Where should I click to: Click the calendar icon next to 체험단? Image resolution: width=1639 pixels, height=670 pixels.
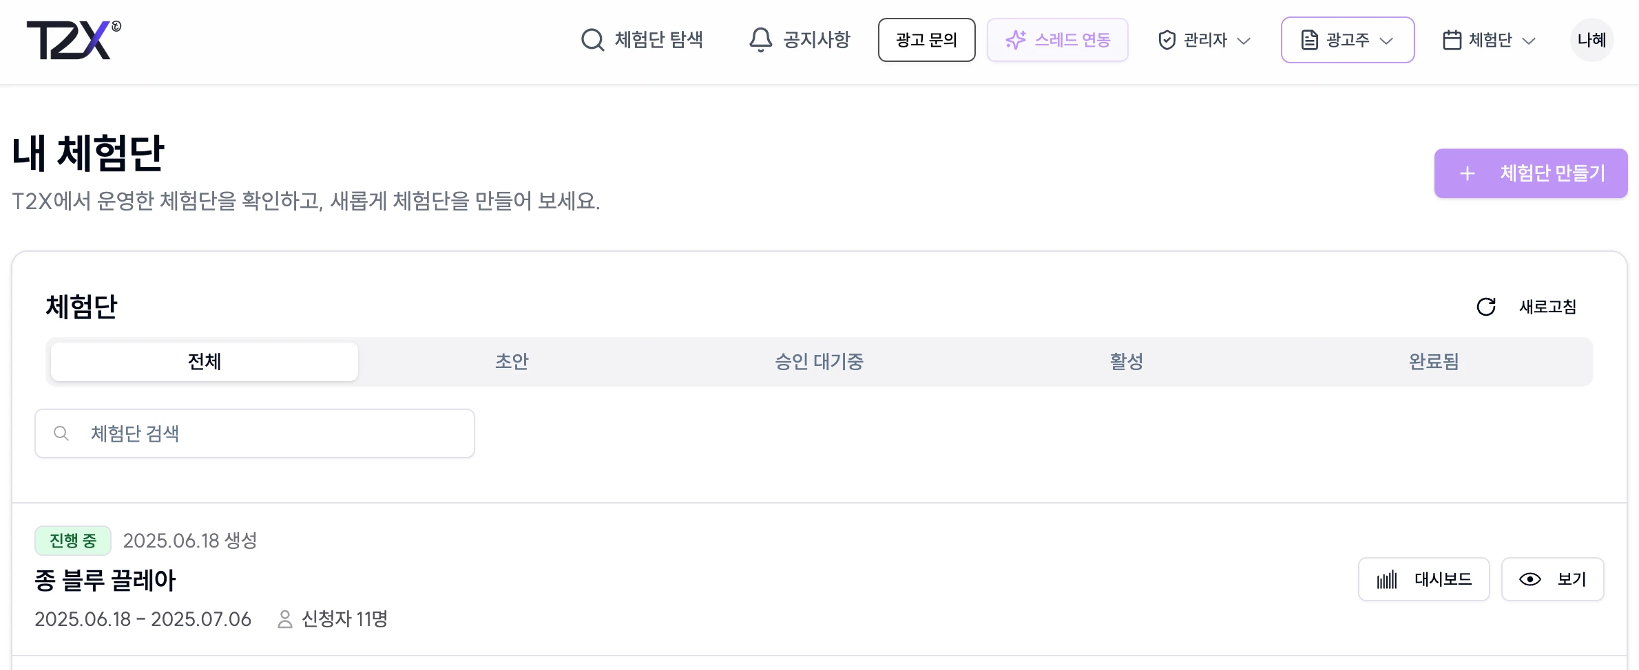[x=1452, y=40]
